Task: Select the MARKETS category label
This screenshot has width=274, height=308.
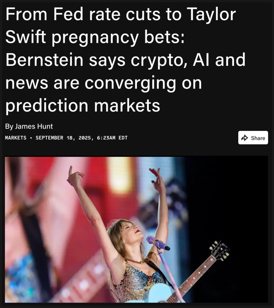Action: 16,138
